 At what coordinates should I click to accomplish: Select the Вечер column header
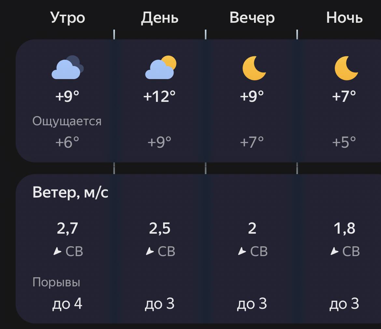(x=252, y=18)
